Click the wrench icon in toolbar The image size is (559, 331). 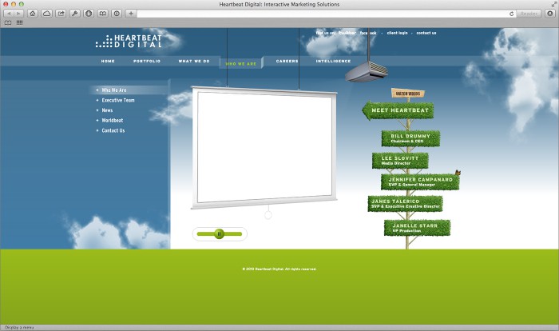[74, 14]
